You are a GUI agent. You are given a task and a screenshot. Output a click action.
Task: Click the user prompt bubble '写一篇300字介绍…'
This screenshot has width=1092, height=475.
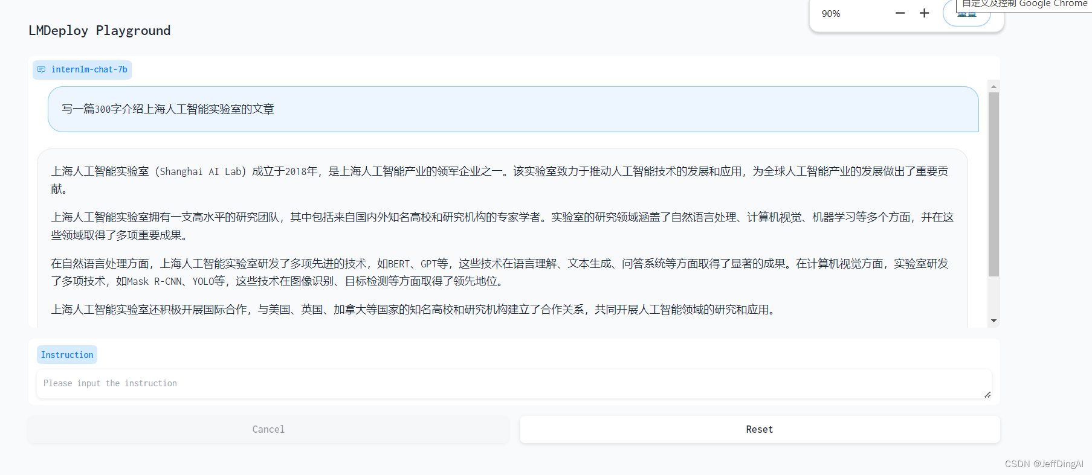click(x=513, y=109)
